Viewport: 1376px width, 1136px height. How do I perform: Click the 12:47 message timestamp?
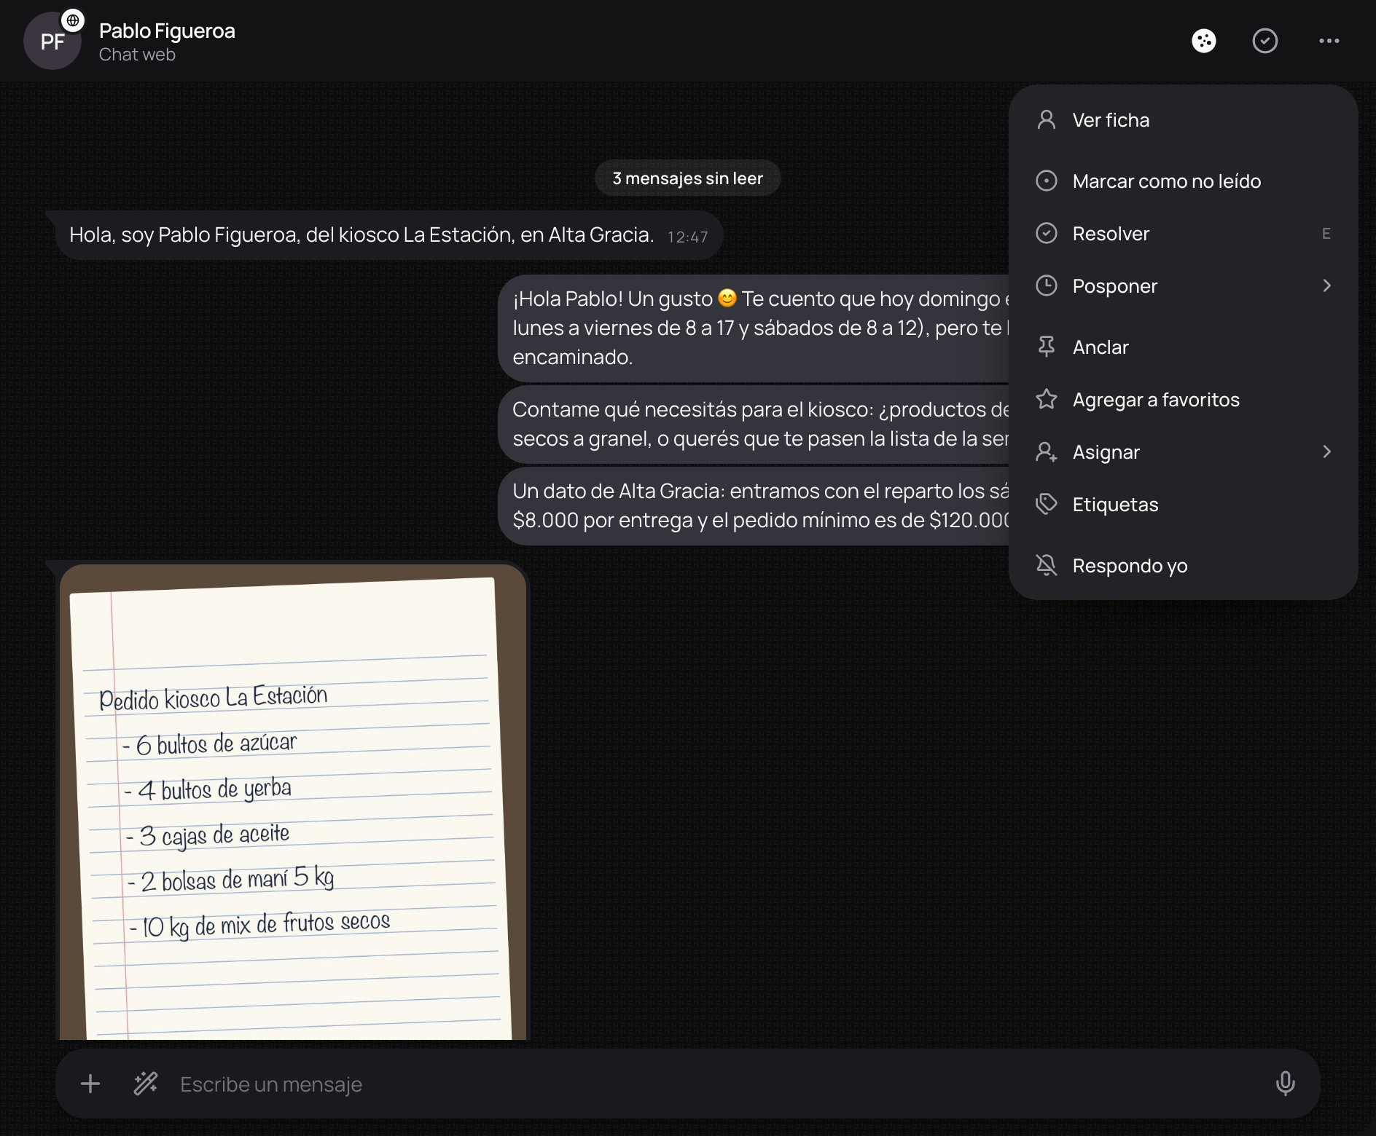(687, 237)
